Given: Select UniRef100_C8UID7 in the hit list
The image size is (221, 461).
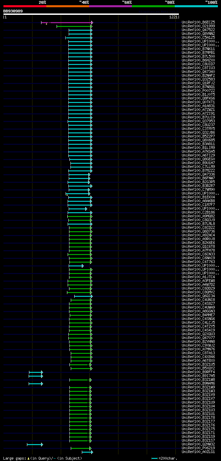Looking at the screenshot, I should point(199,64).
